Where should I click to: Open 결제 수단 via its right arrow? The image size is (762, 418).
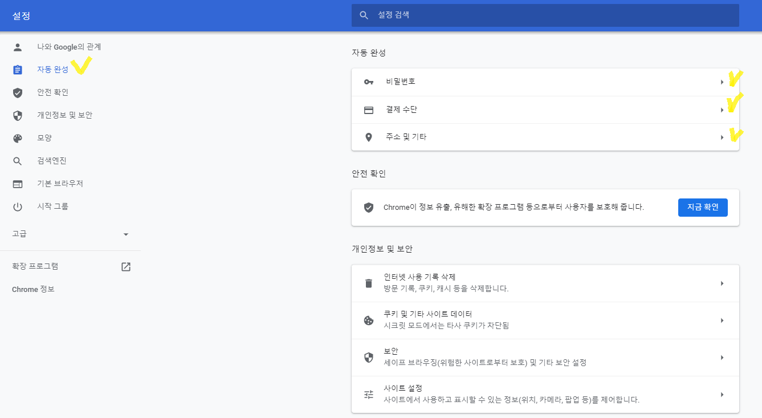coord(722,109)
